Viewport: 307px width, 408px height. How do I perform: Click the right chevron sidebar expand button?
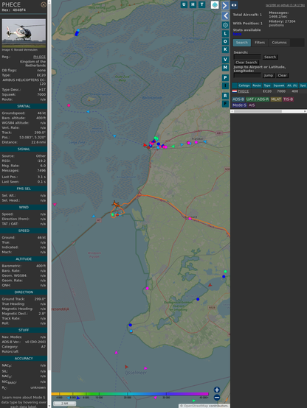pos(225,5)
